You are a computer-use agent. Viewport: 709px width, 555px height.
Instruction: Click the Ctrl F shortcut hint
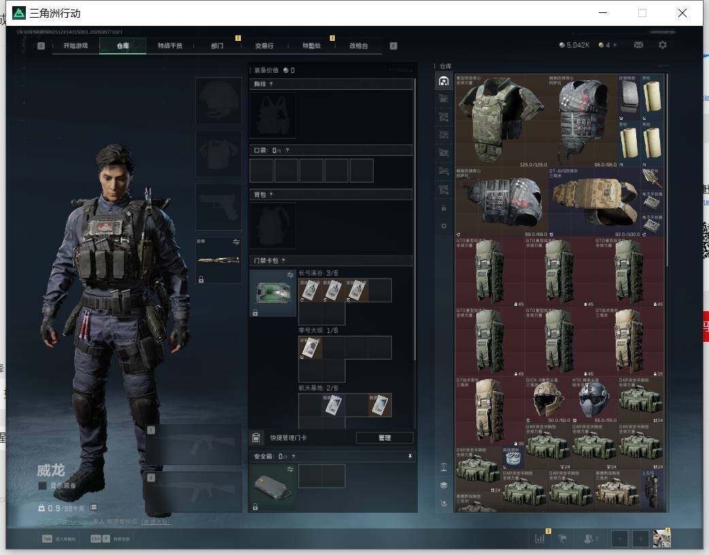click(x=110, y=539)
